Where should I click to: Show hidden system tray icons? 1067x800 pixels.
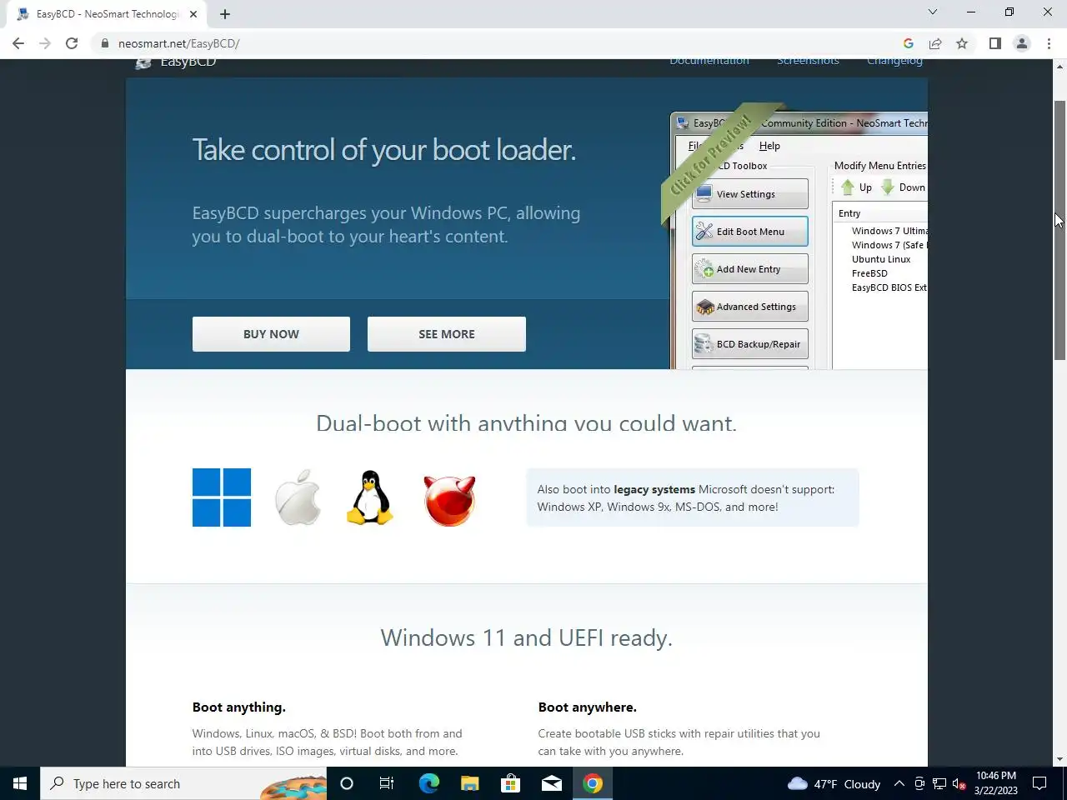pos(899,783)
